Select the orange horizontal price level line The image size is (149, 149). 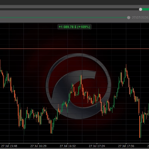[x=74, y=48]
